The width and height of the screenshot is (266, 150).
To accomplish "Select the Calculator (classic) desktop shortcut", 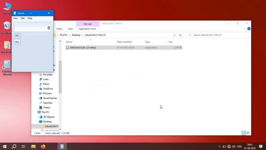I will tap(7, 67).
